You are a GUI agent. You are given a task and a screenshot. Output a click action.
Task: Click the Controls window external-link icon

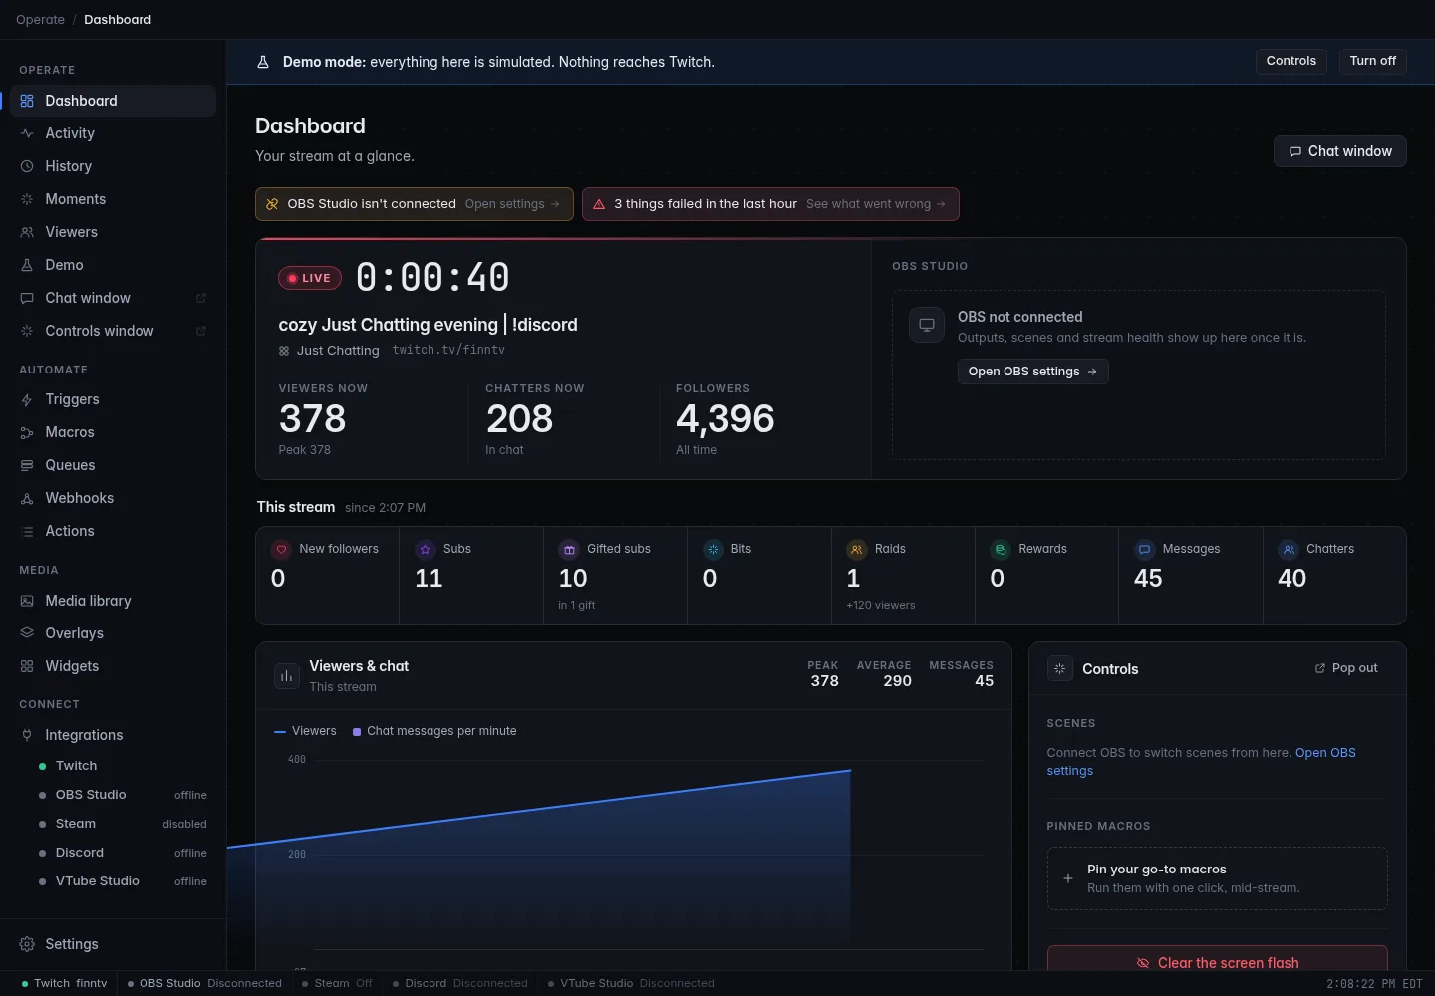(201, 331)
